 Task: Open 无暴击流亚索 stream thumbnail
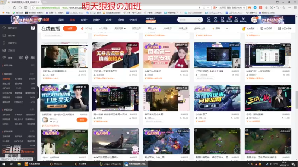point(115,55)
